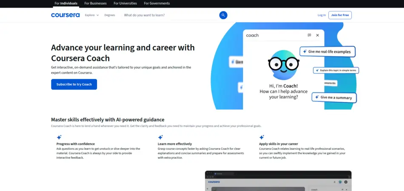The image size is (404, 191).
Task: Select 'Give me a summary' suggestion chip
Action: point(334,98)
